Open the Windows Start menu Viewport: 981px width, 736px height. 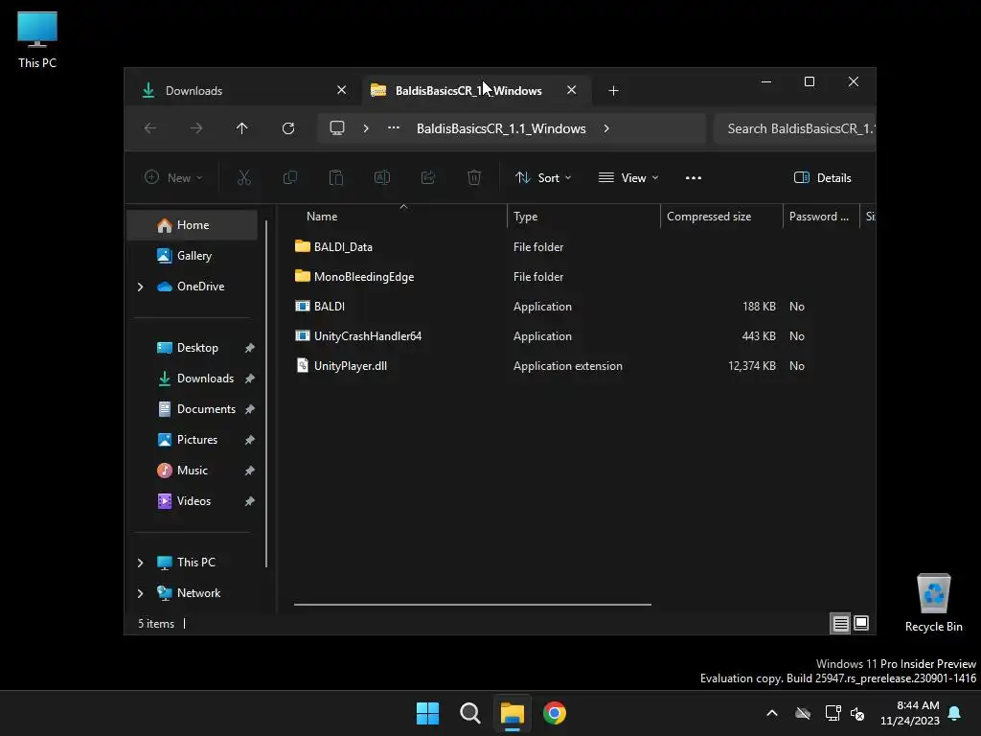[428, 713]
